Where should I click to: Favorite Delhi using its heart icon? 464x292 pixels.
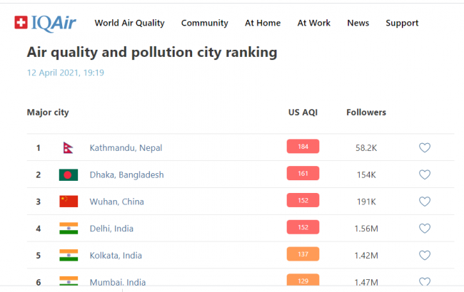pyautogui.click(x=424, y=229)
